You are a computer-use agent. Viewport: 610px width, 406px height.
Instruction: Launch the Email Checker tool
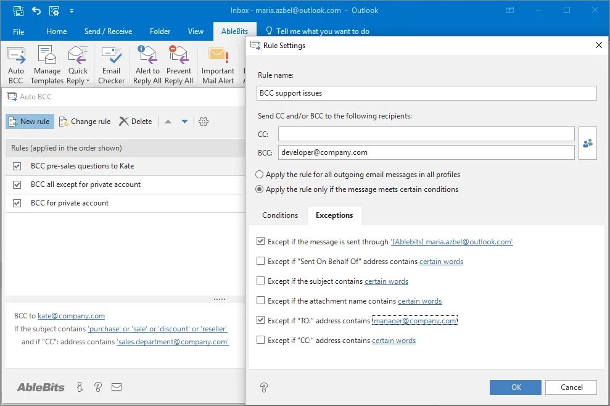(x=111, y=65)
